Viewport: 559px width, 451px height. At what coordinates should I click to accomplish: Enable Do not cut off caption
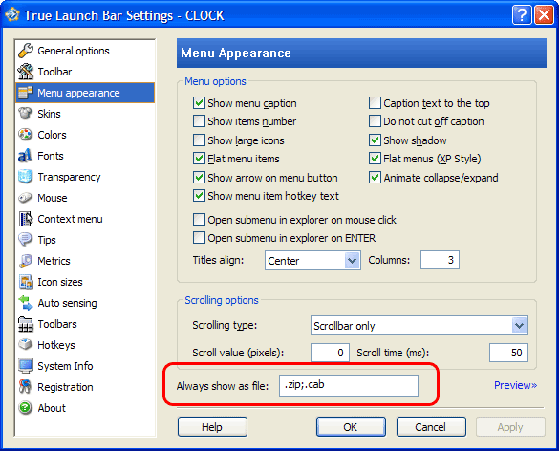pyautogui.click(x=375, y=121)
